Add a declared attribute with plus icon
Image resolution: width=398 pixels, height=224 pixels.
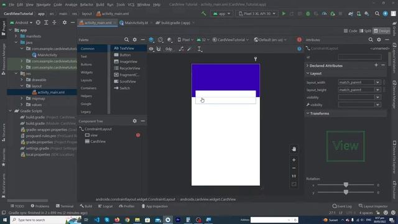point(376,65)
